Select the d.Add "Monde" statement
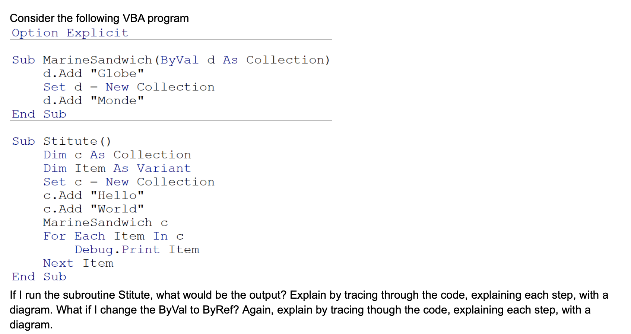Screen dimensions: 631x334 93,100
